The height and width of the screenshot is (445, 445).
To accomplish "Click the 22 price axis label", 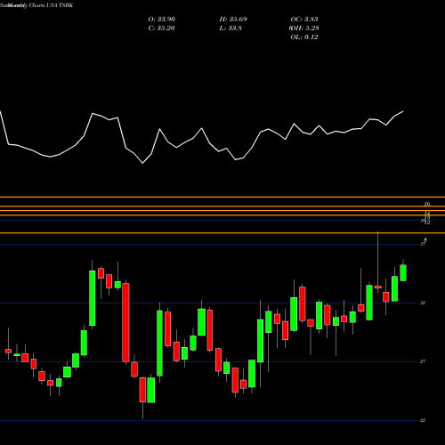I will 423,420.
